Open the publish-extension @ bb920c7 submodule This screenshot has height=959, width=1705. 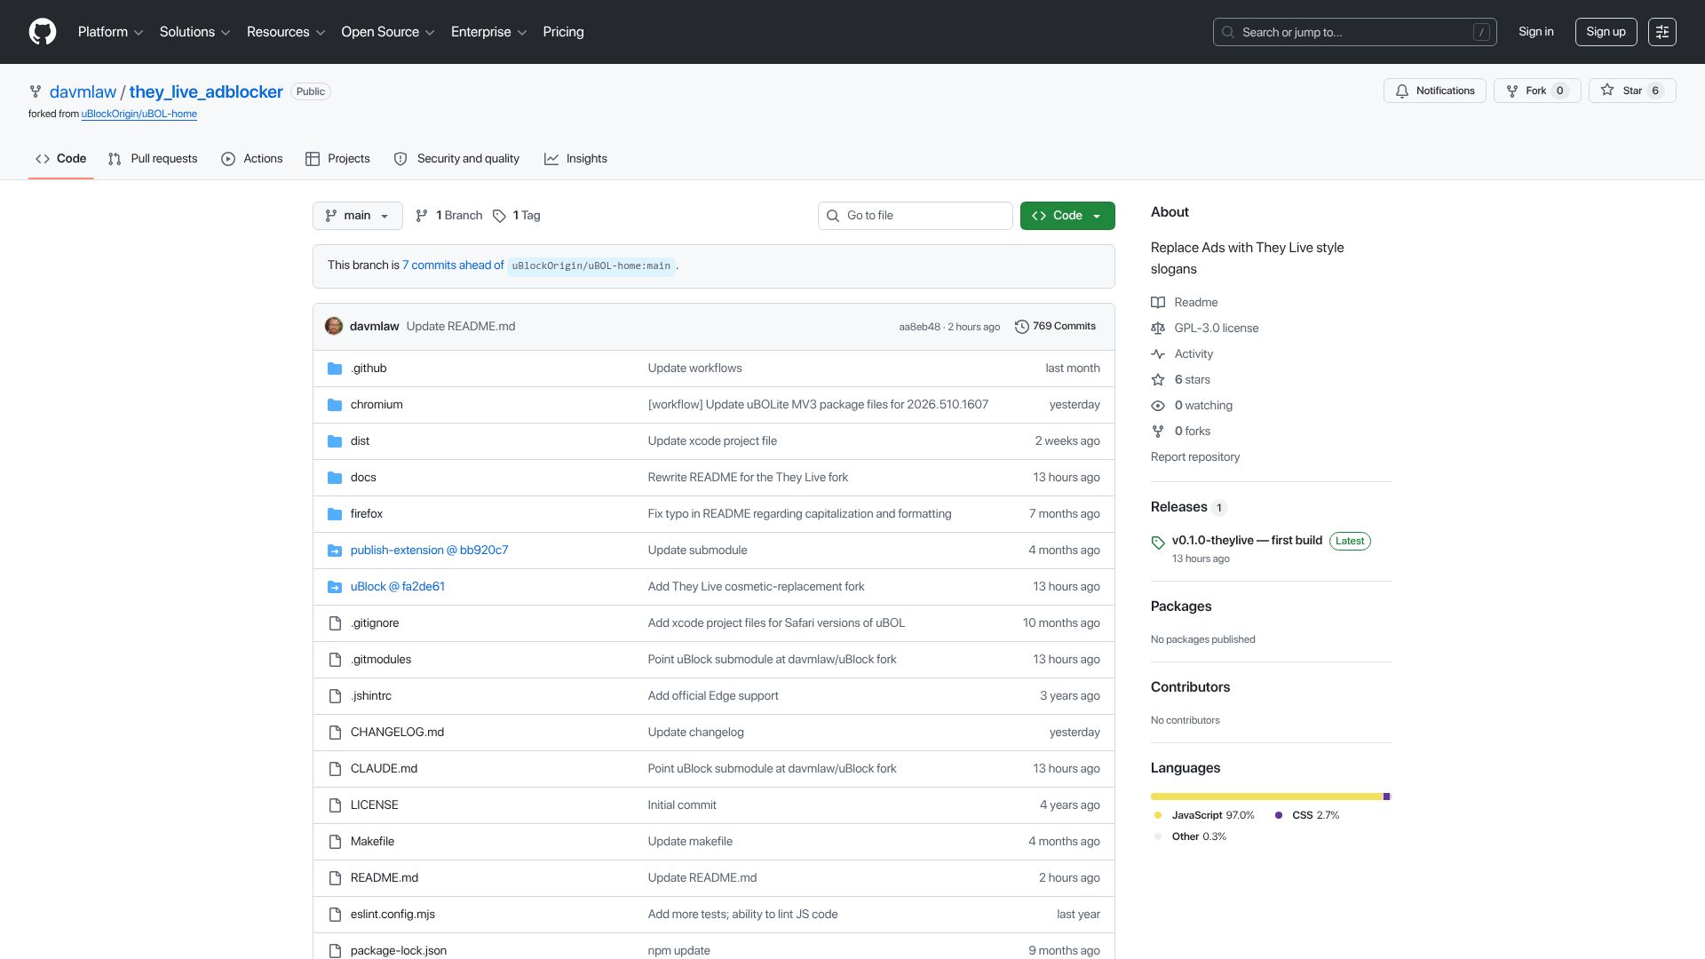[430, 551]
